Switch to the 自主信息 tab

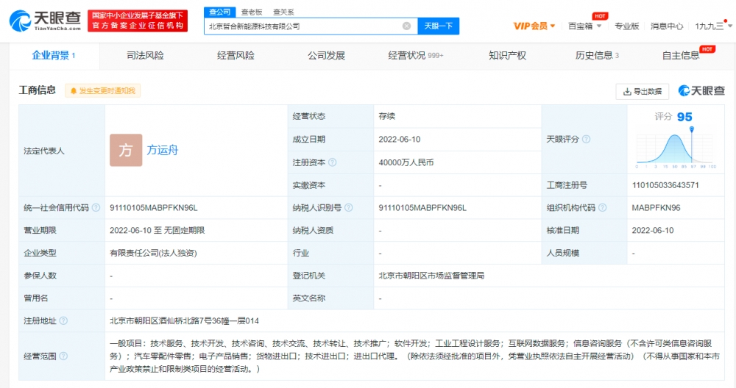[681, 56]
